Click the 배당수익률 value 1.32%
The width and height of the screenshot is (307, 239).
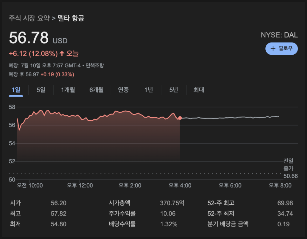click(169, 224)
